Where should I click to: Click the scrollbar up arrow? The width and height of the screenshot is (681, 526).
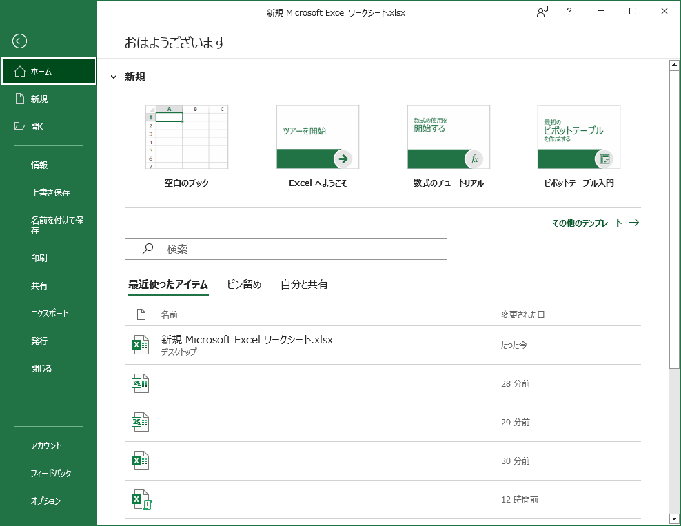tap(674, 65)
